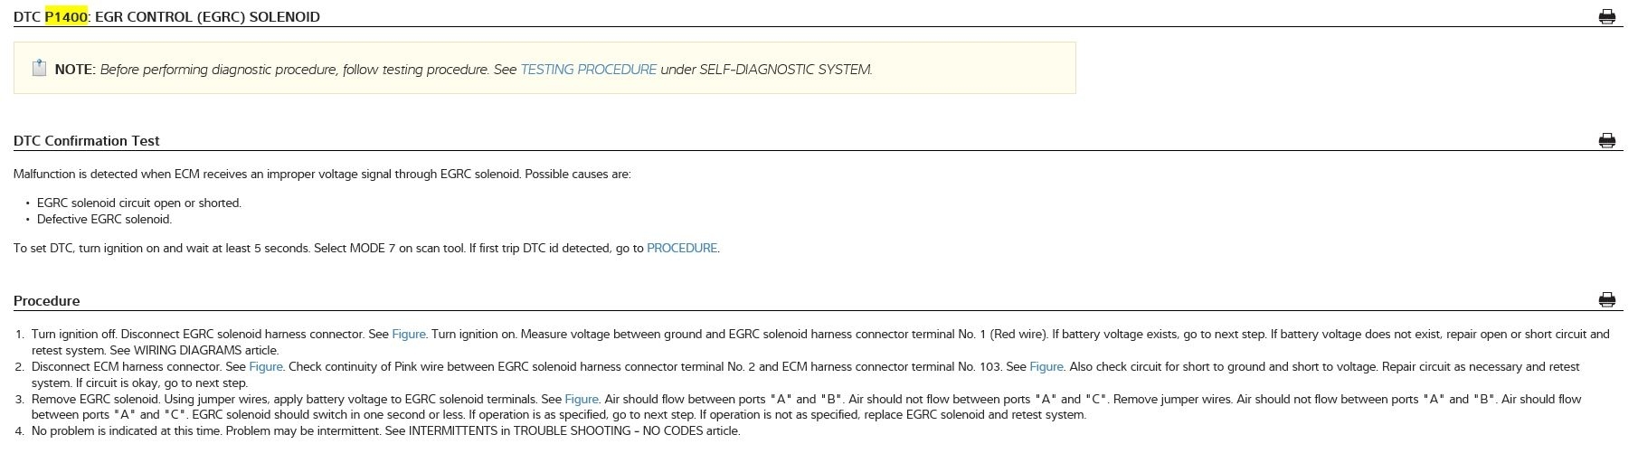Open the Figure link in step 1
The image size is (1638, 463).
pyautogui.click(x=409, y=334)
